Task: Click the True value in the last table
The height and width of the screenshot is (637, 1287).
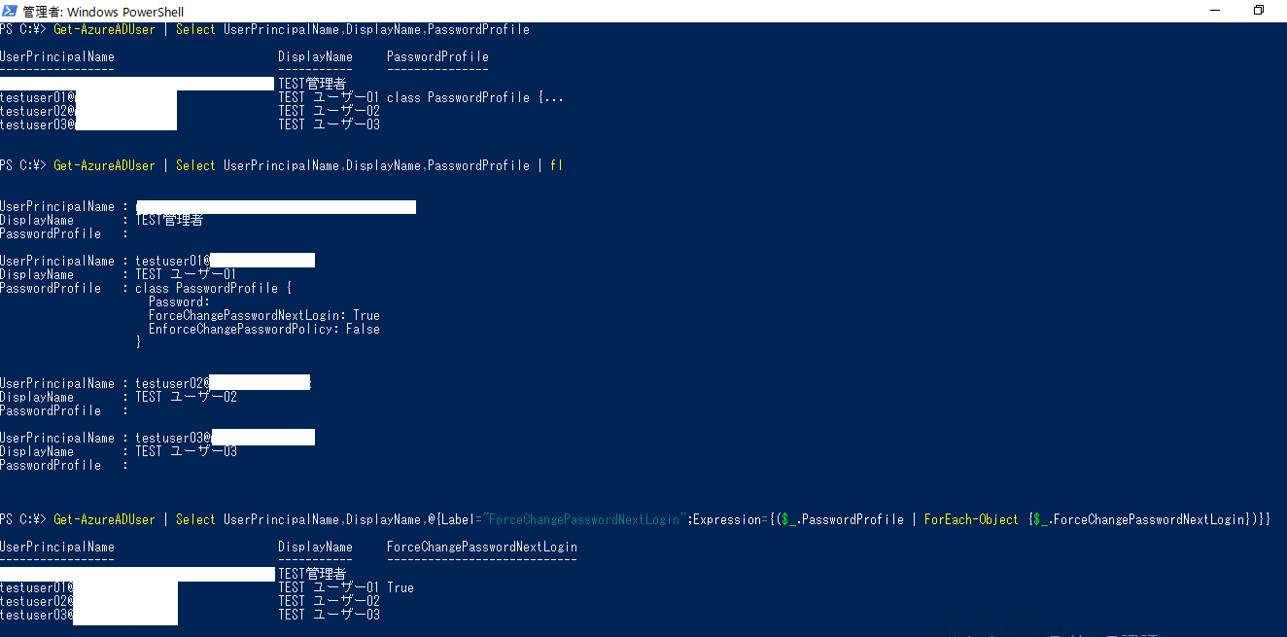Action: tap(400, 588)
